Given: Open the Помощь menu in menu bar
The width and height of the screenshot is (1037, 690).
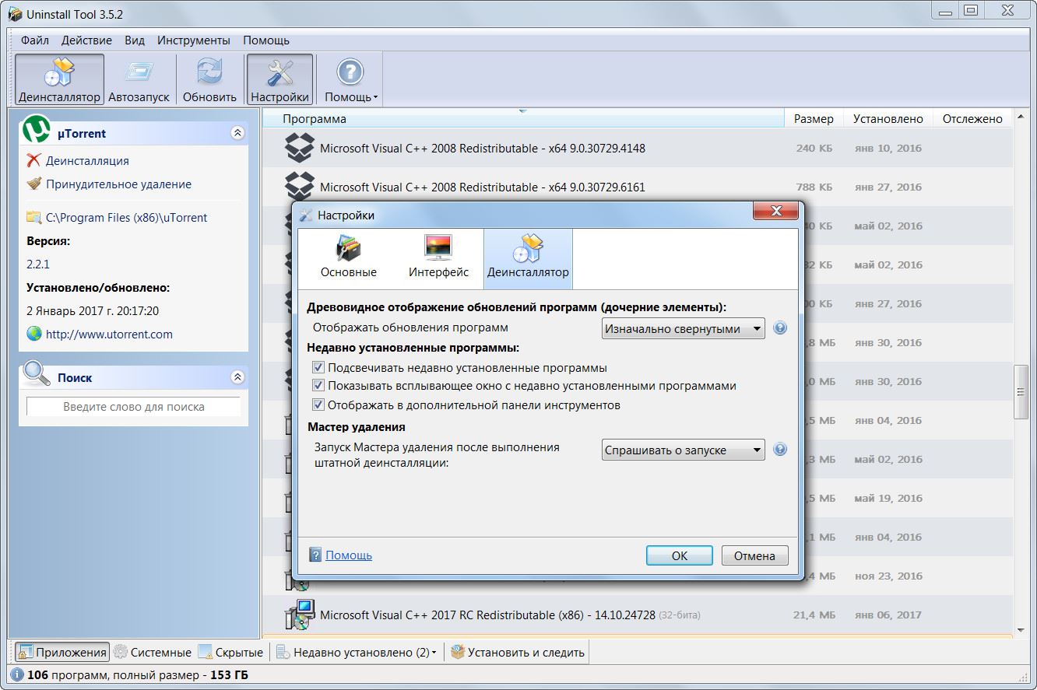Looking at the screenshot, I should point(266,40).
